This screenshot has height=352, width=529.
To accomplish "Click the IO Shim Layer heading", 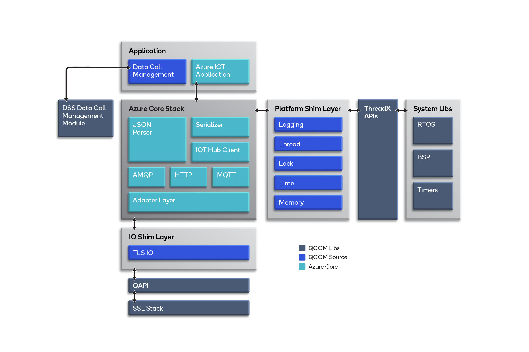I will [151, 237].
